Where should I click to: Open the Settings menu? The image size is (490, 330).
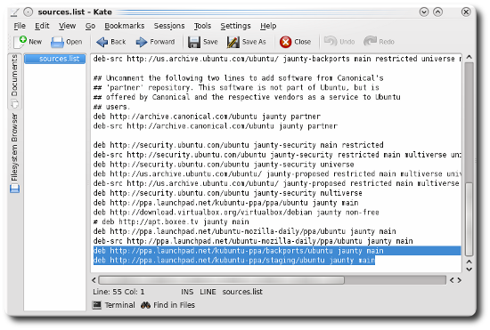[235, 26]
